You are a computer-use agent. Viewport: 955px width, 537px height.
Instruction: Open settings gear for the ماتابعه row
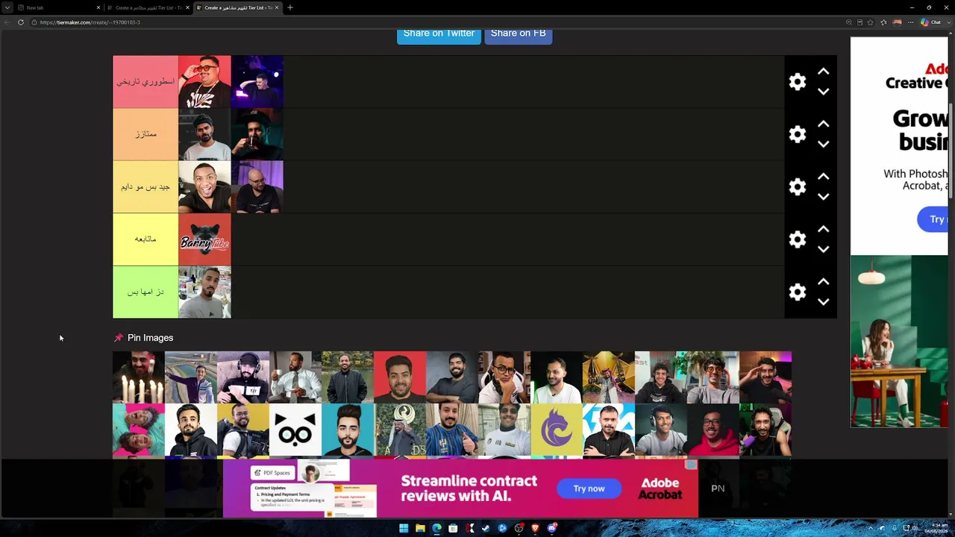[798, 239]
